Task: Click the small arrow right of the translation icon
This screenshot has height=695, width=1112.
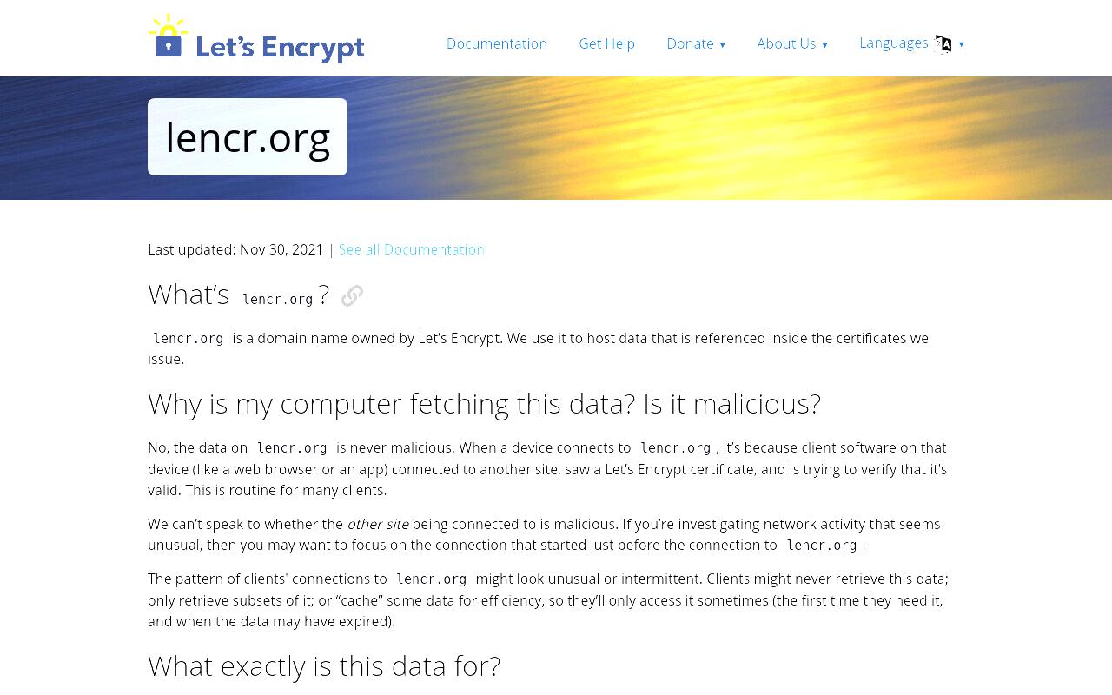Action: point(962,44)
